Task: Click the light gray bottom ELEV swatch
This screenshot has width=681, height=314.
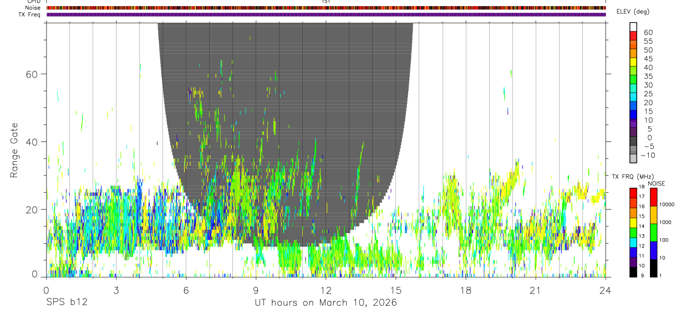Action: [633, 158]
